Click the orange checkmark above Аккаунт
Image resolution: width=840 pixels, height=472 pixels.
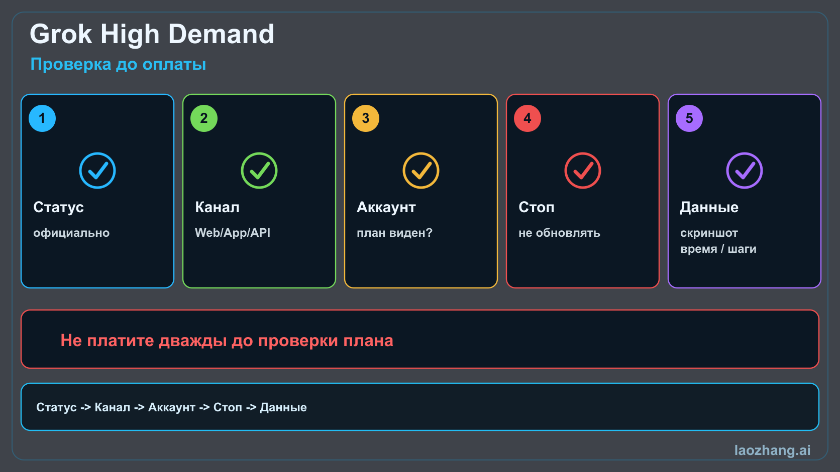pyautogui.click(x=421, y=171)
